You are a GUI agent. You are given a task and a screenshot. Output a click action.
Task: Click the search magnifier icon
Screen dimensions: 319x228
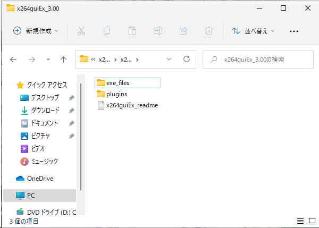click(214, 60)
